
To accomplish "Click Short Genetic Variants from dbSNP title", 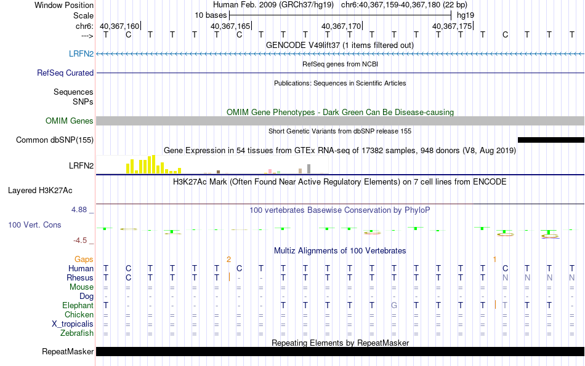I will click(x=340, y=131).
